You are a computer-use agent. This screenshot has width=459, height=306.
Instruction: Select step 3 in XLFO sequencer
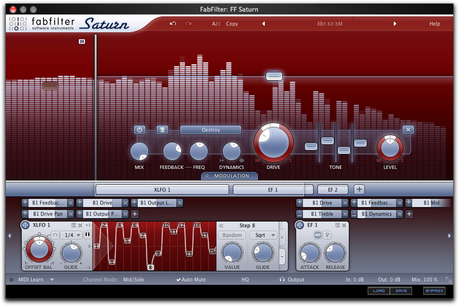point(111,262)
